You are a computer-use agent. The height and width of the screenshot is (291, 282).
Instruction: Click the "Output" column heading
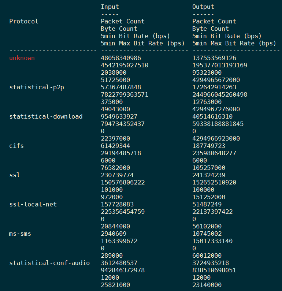[203, 7]
